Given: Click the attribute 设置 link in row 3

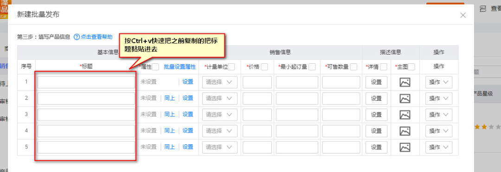Looking at the screenshot, I should click(x=188, y=114).
